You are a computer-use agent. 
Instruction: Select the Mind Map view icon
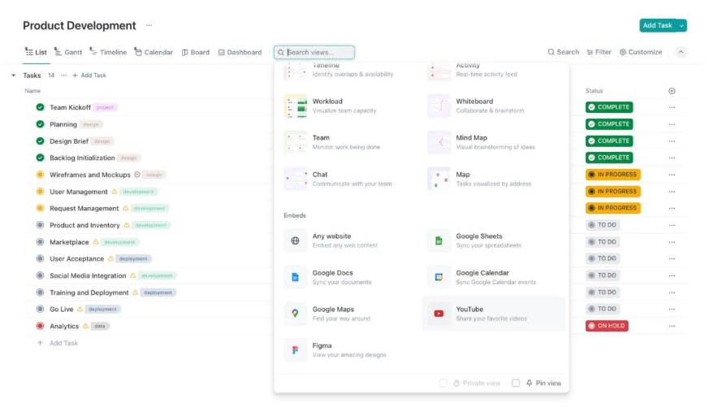pyautogui.click(x=439, y=142)
